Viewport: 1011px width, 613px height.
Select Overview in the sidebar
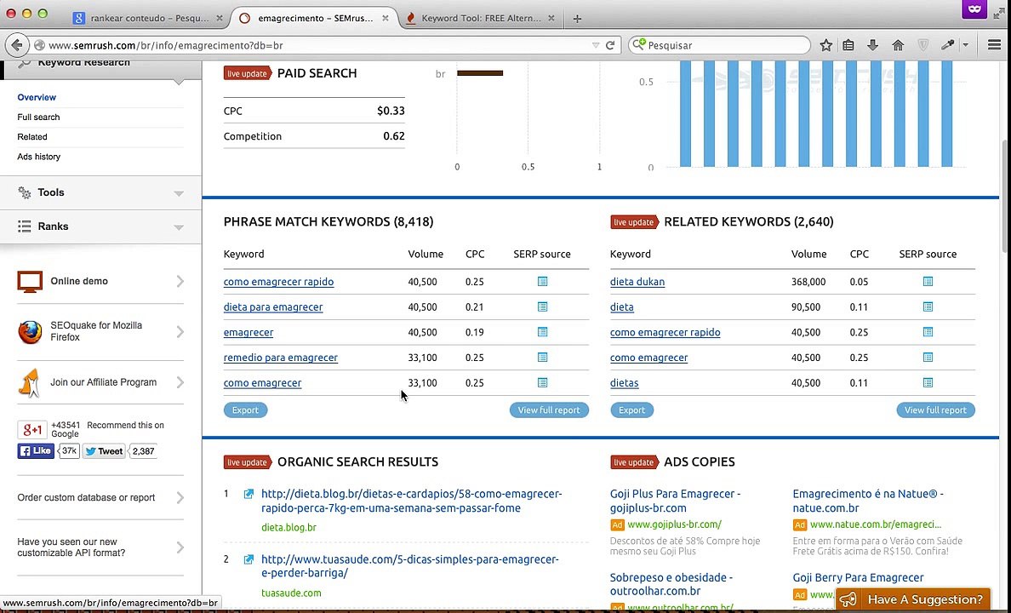coord(37,97)
